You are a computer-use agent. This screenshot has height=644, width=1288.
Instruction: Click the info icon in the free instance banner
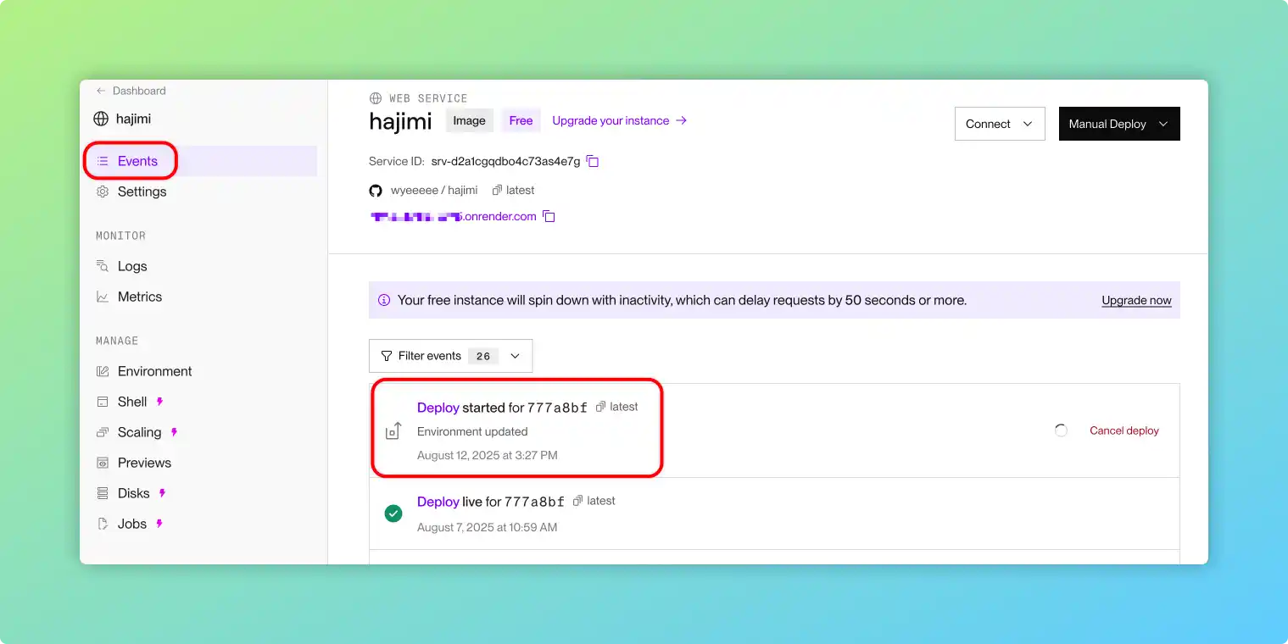click(x=384, y=300)
